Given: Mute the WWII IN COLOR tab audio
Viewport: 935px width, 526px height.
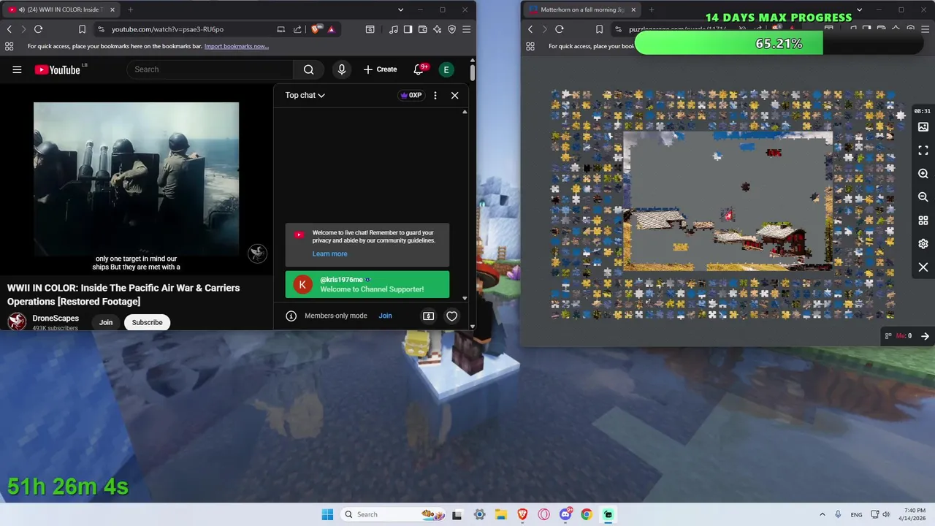Looking at the screenshot, I should (21, 9).
